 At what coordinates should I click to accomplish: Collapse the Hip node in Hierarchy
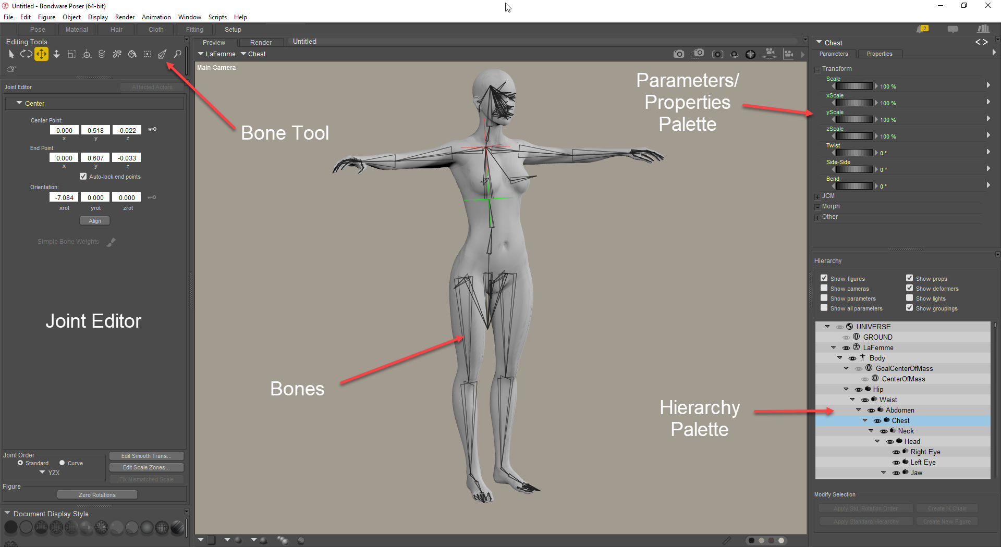click(846, 389)
